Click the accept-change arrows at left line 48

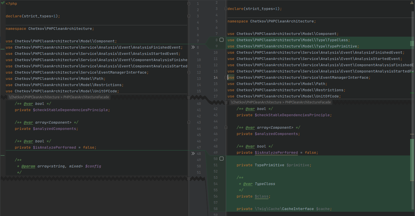tap(193, 153)
